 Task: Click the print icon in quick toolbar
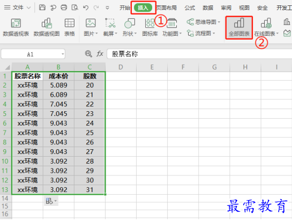click(x=64, y=7)
